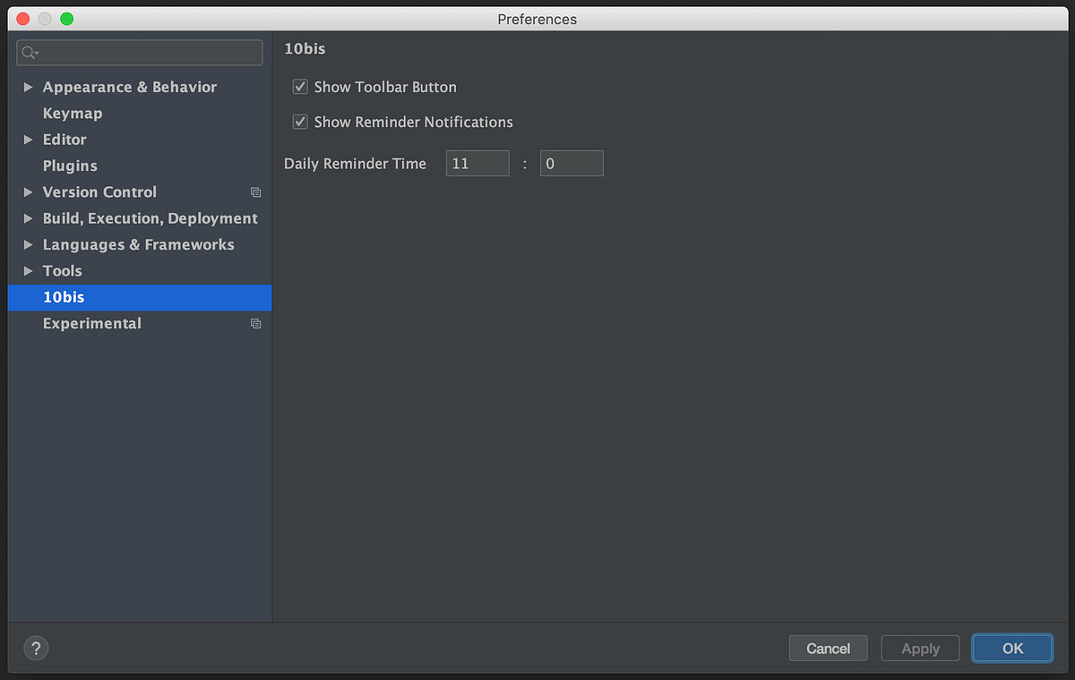Open the Experimental settings page
This screenshot has width=1075, height=680.
(x=91, y=323)
